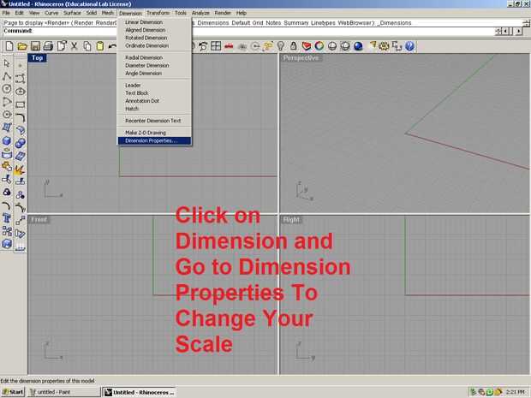
Task: Choose Radial Dimension from the menu
Action: tap(154, 57)
